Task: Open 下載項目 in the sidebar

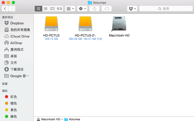Action: 17,69
